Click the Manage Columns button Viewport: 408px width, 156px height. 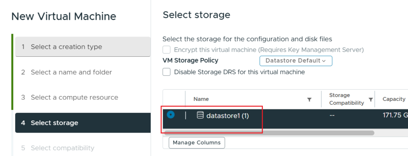197,143
